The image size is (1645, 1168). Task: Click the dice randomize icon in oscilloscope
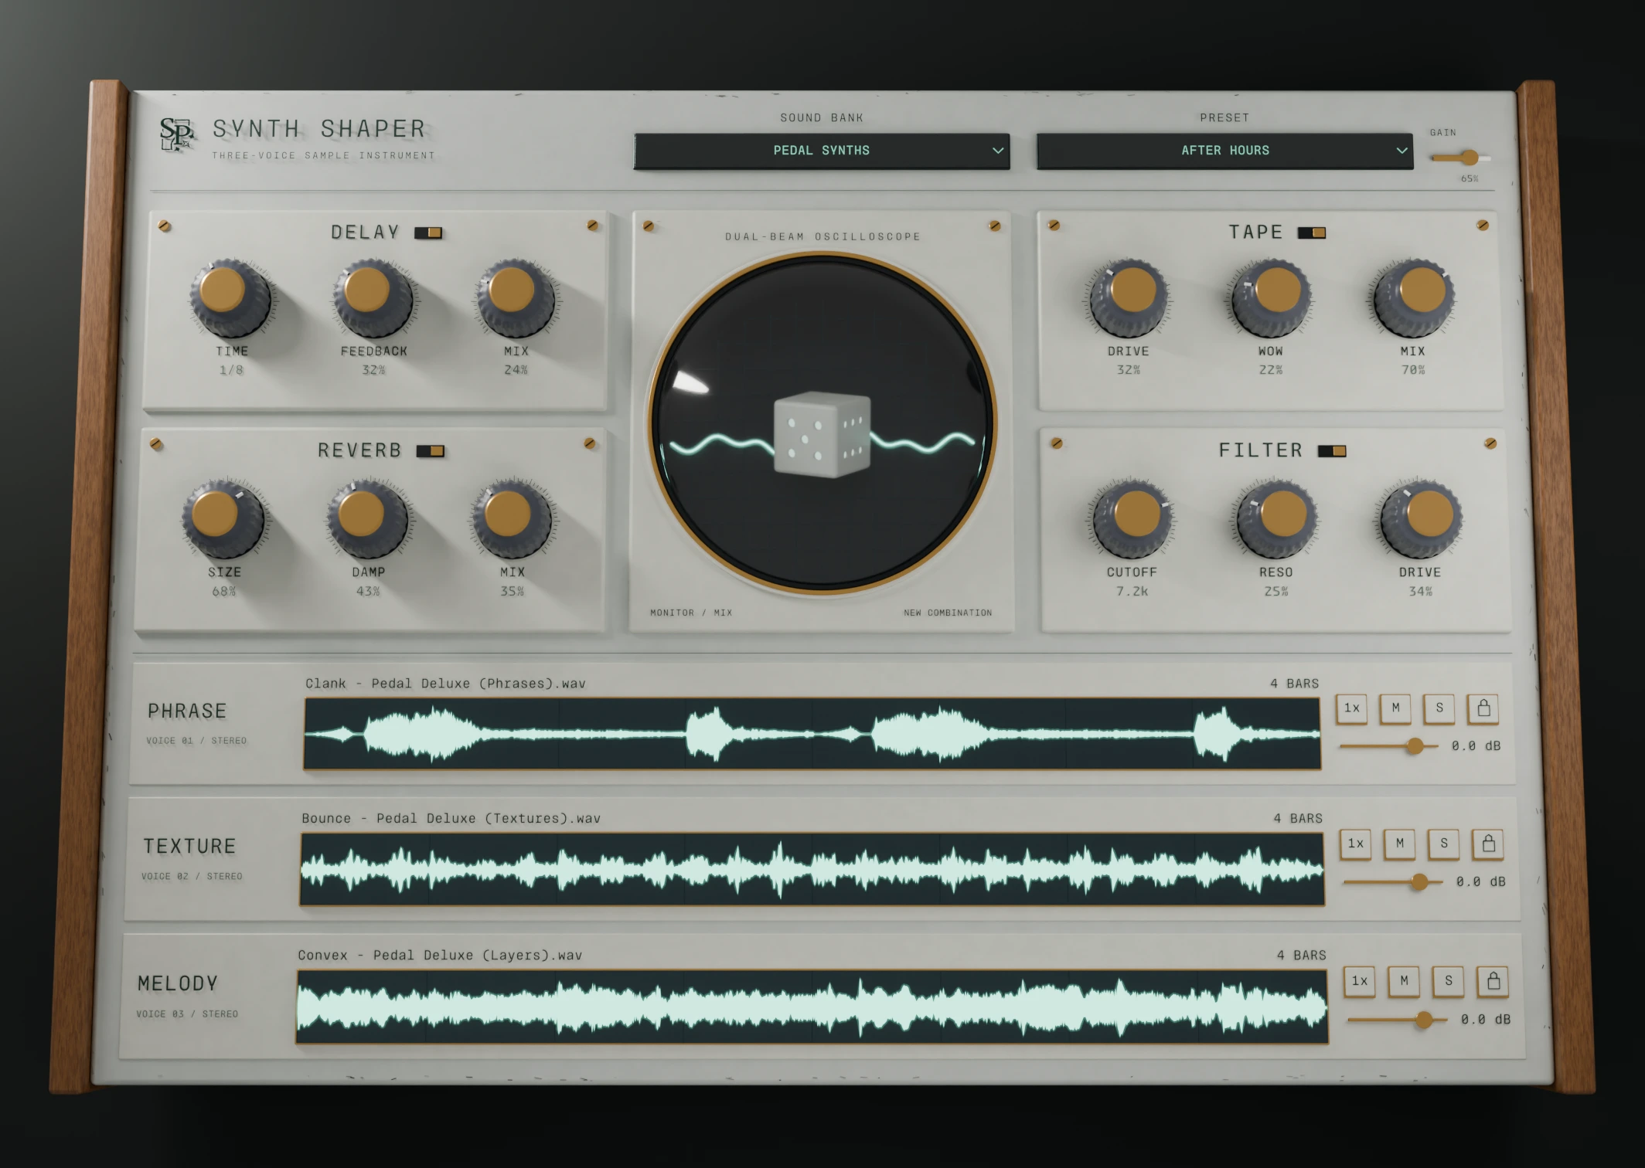tap(822, 435)
